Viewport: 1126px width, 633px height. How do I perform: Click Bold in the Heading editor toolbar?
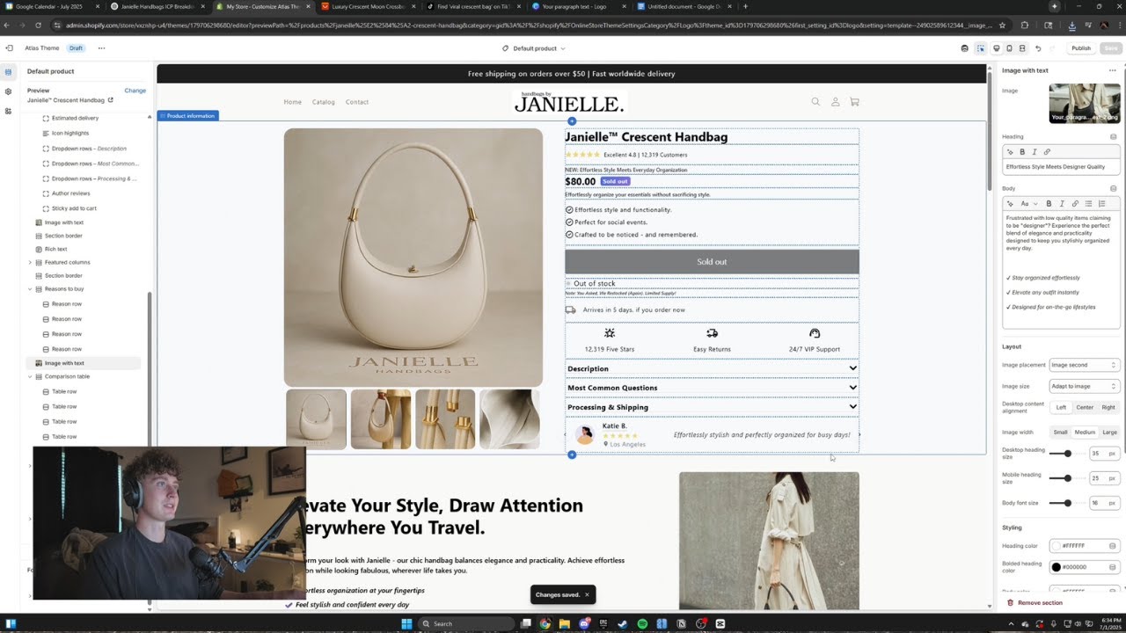[x=1022, y=152]
